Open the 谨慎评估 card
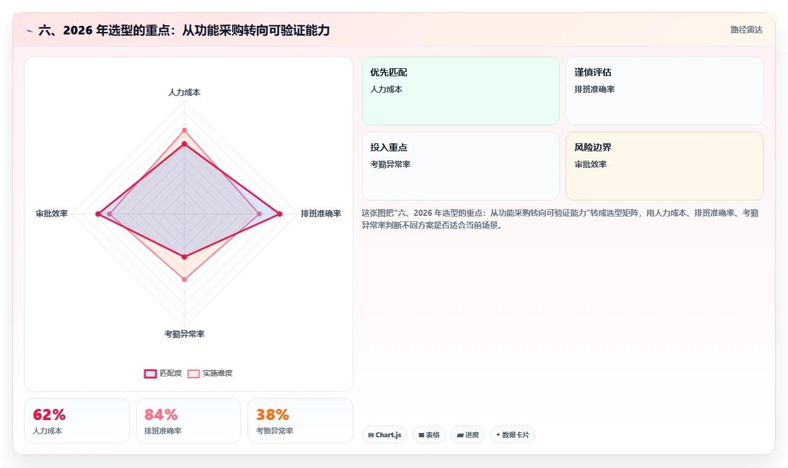This screenshot has height=468, width=788. (665, 91)
